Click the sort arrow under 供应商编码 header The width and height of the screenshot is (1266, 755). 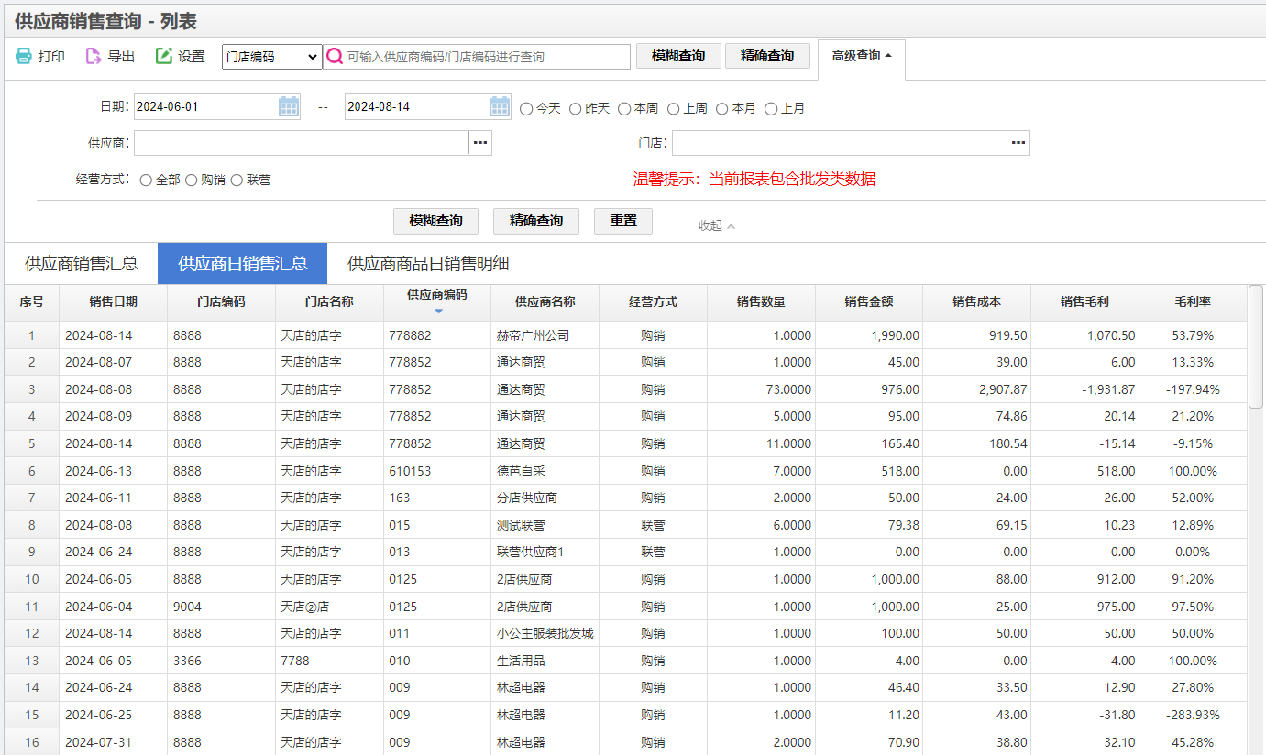pyautogui.click(x=437, y=312)
